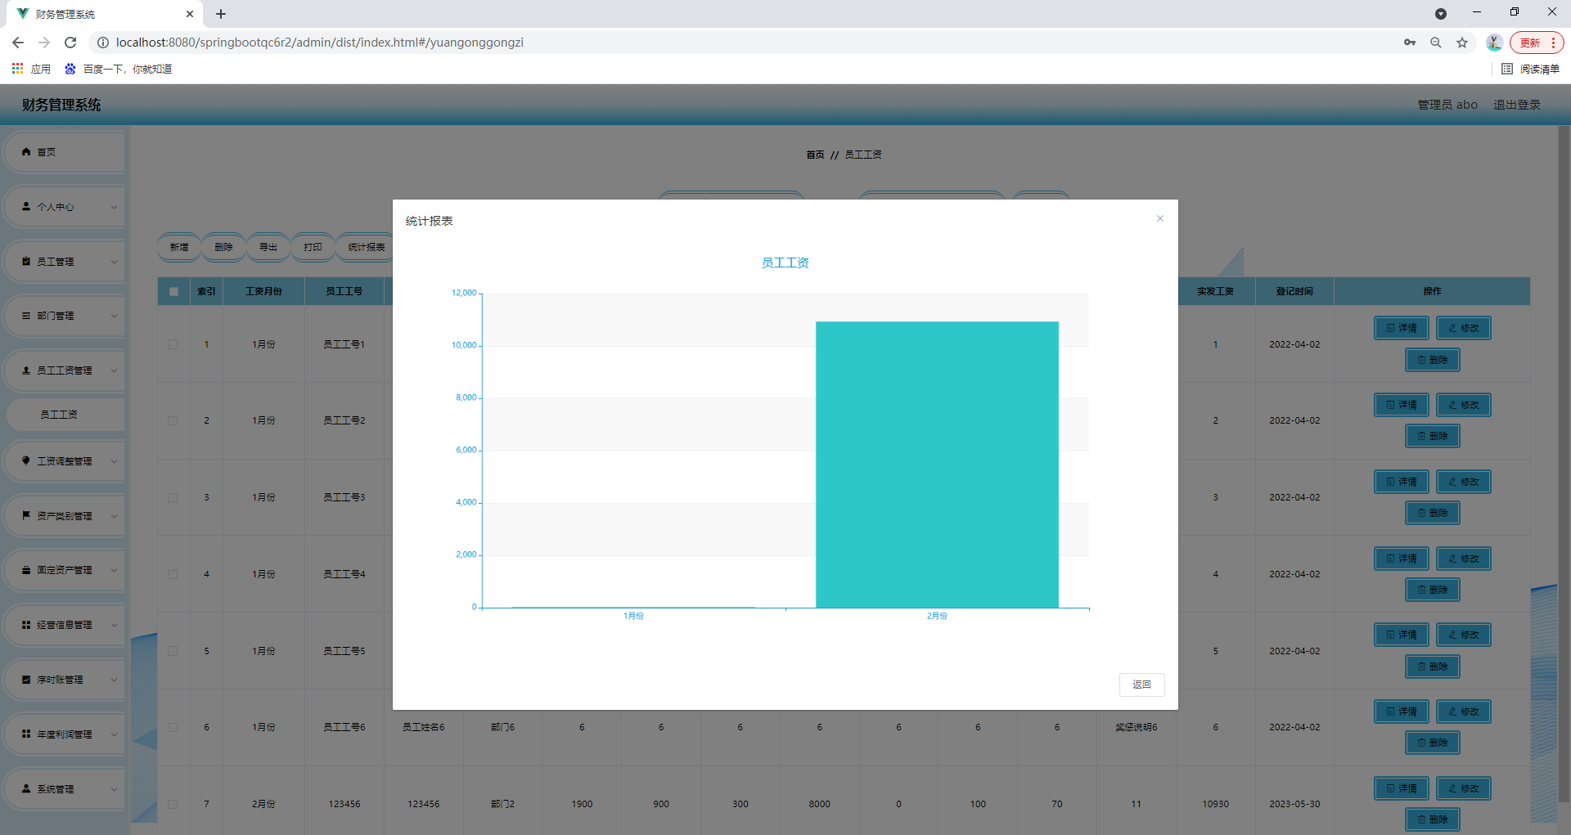Screen dimensions: 1571x835
Task: Open the 应用 apps grid icon
Action: pyautogui.click(x=17, y=69)
